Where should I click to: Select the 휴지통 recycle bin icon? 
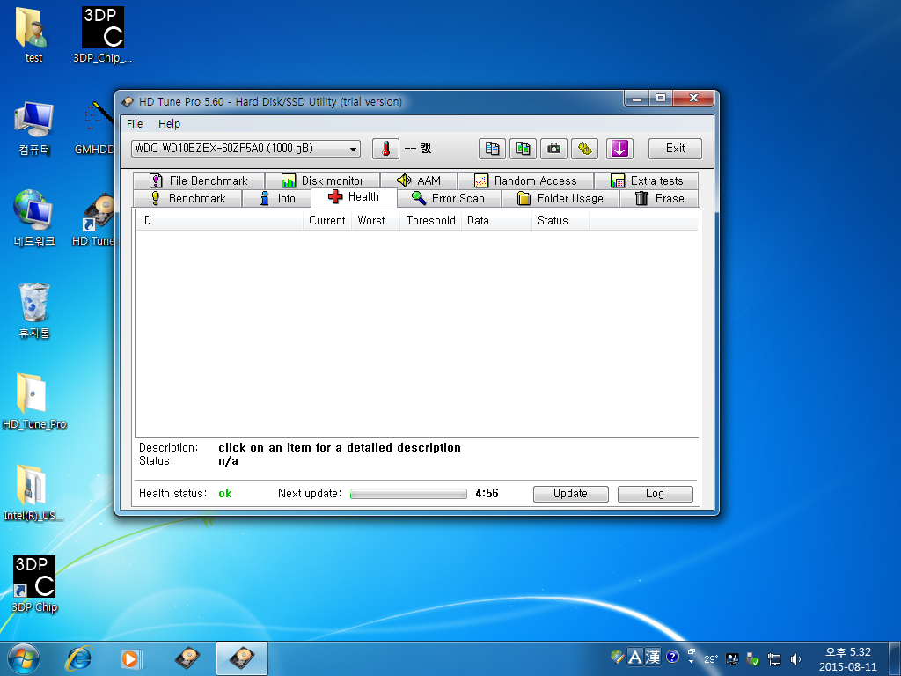[x=34, y=311]
